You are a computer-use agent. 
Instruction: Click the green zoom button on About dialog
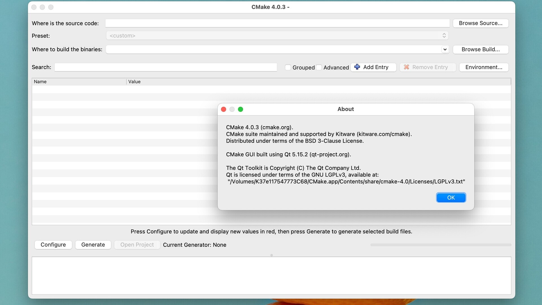(x=241, y=109)
